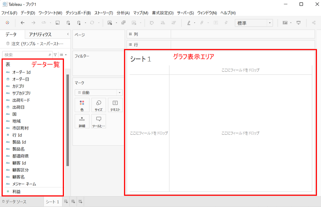This screenshot has height=207, width=321.
Task: Select the 出荷モード field
Action: pos(21,100)
